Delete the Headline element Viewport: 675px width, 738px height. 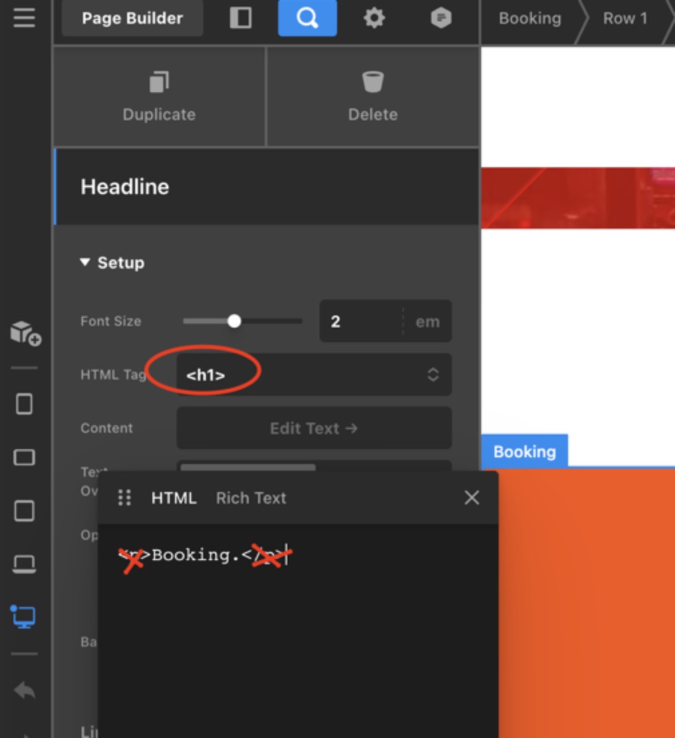tap(373, 97)
